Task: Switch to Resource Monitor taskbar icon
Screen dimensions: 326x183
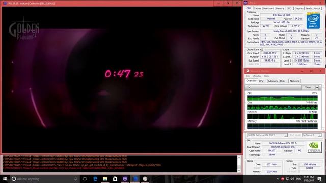Action: [145, 179]
